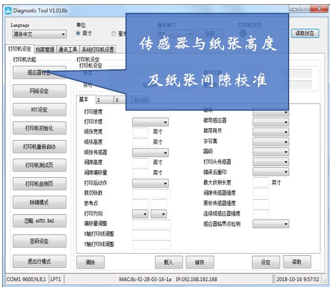
Task: Select the 基本 sub-tab
Action: point(85,99)
